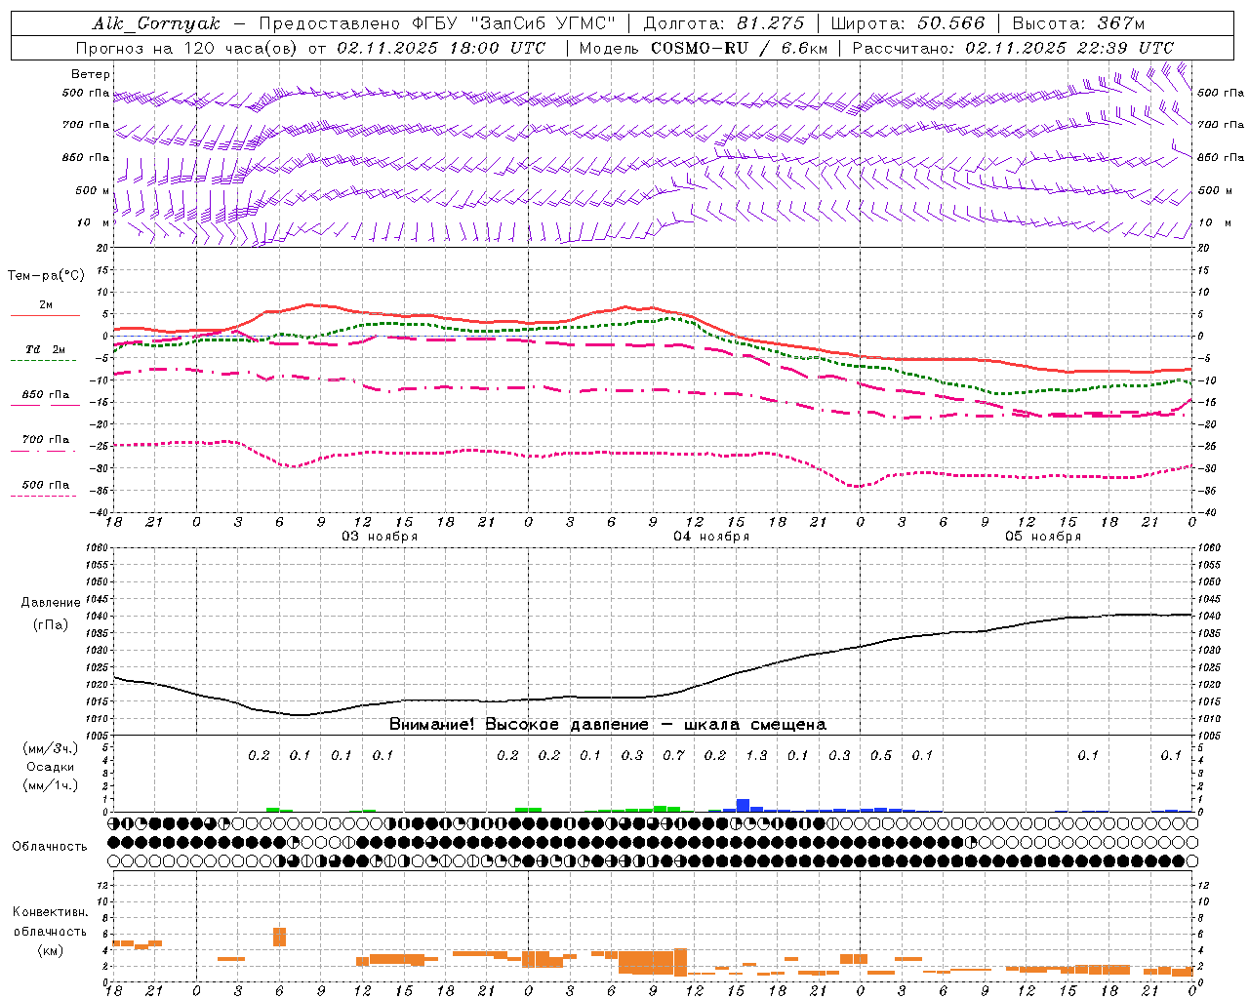This screenshot has height=999, width=1249.
Task: Click the Широта: 50.566 value
Action: coord(907,23)
